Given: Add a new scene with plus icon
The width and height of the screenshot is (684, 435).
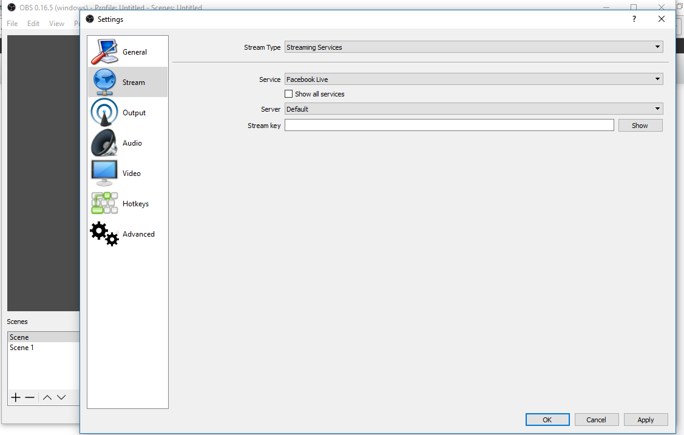Looking at the screenshot, I should 16,397.
